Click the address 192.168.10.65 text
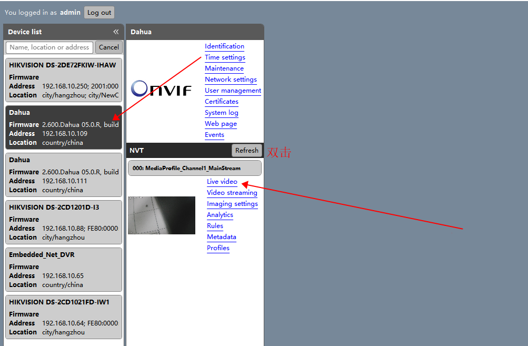This screenshot has width=528, height=346. tap(63, 275)
